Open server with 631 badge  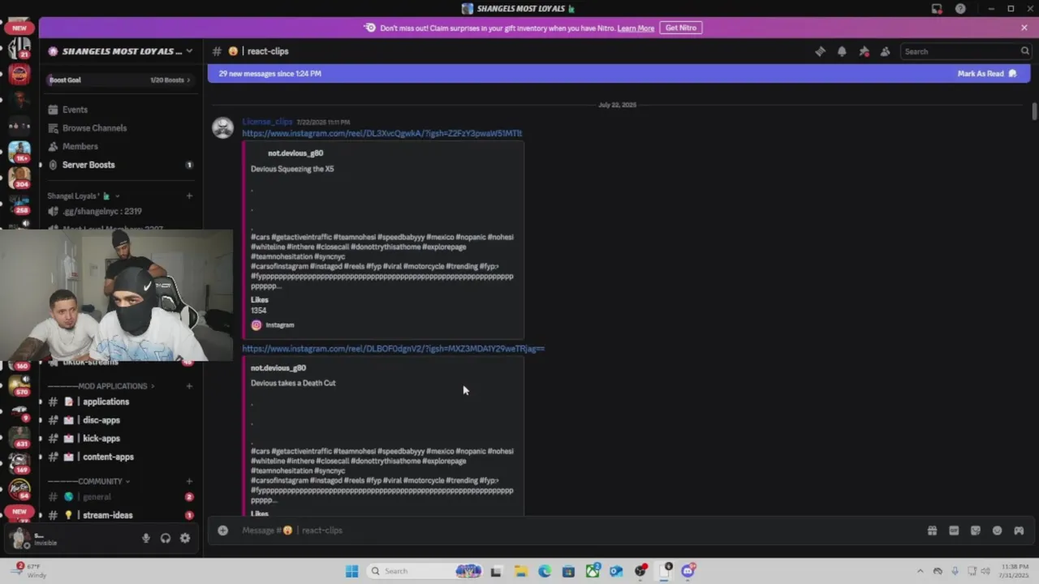click(19, 437)
